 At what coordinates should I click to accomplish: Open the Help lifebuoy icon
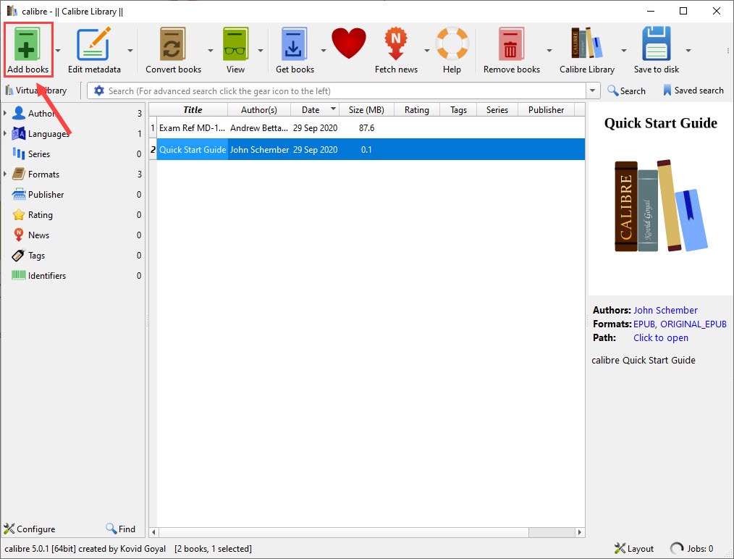coord(452,44)
